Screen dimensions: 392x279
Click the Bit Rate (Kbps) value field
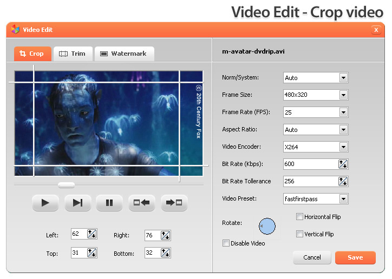pyautogui.click(x=311, y=164)
